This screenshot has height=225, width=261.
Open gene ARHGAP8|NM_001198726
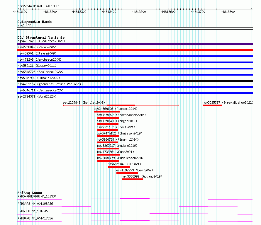pyautogui.click(x=35, y=204)
